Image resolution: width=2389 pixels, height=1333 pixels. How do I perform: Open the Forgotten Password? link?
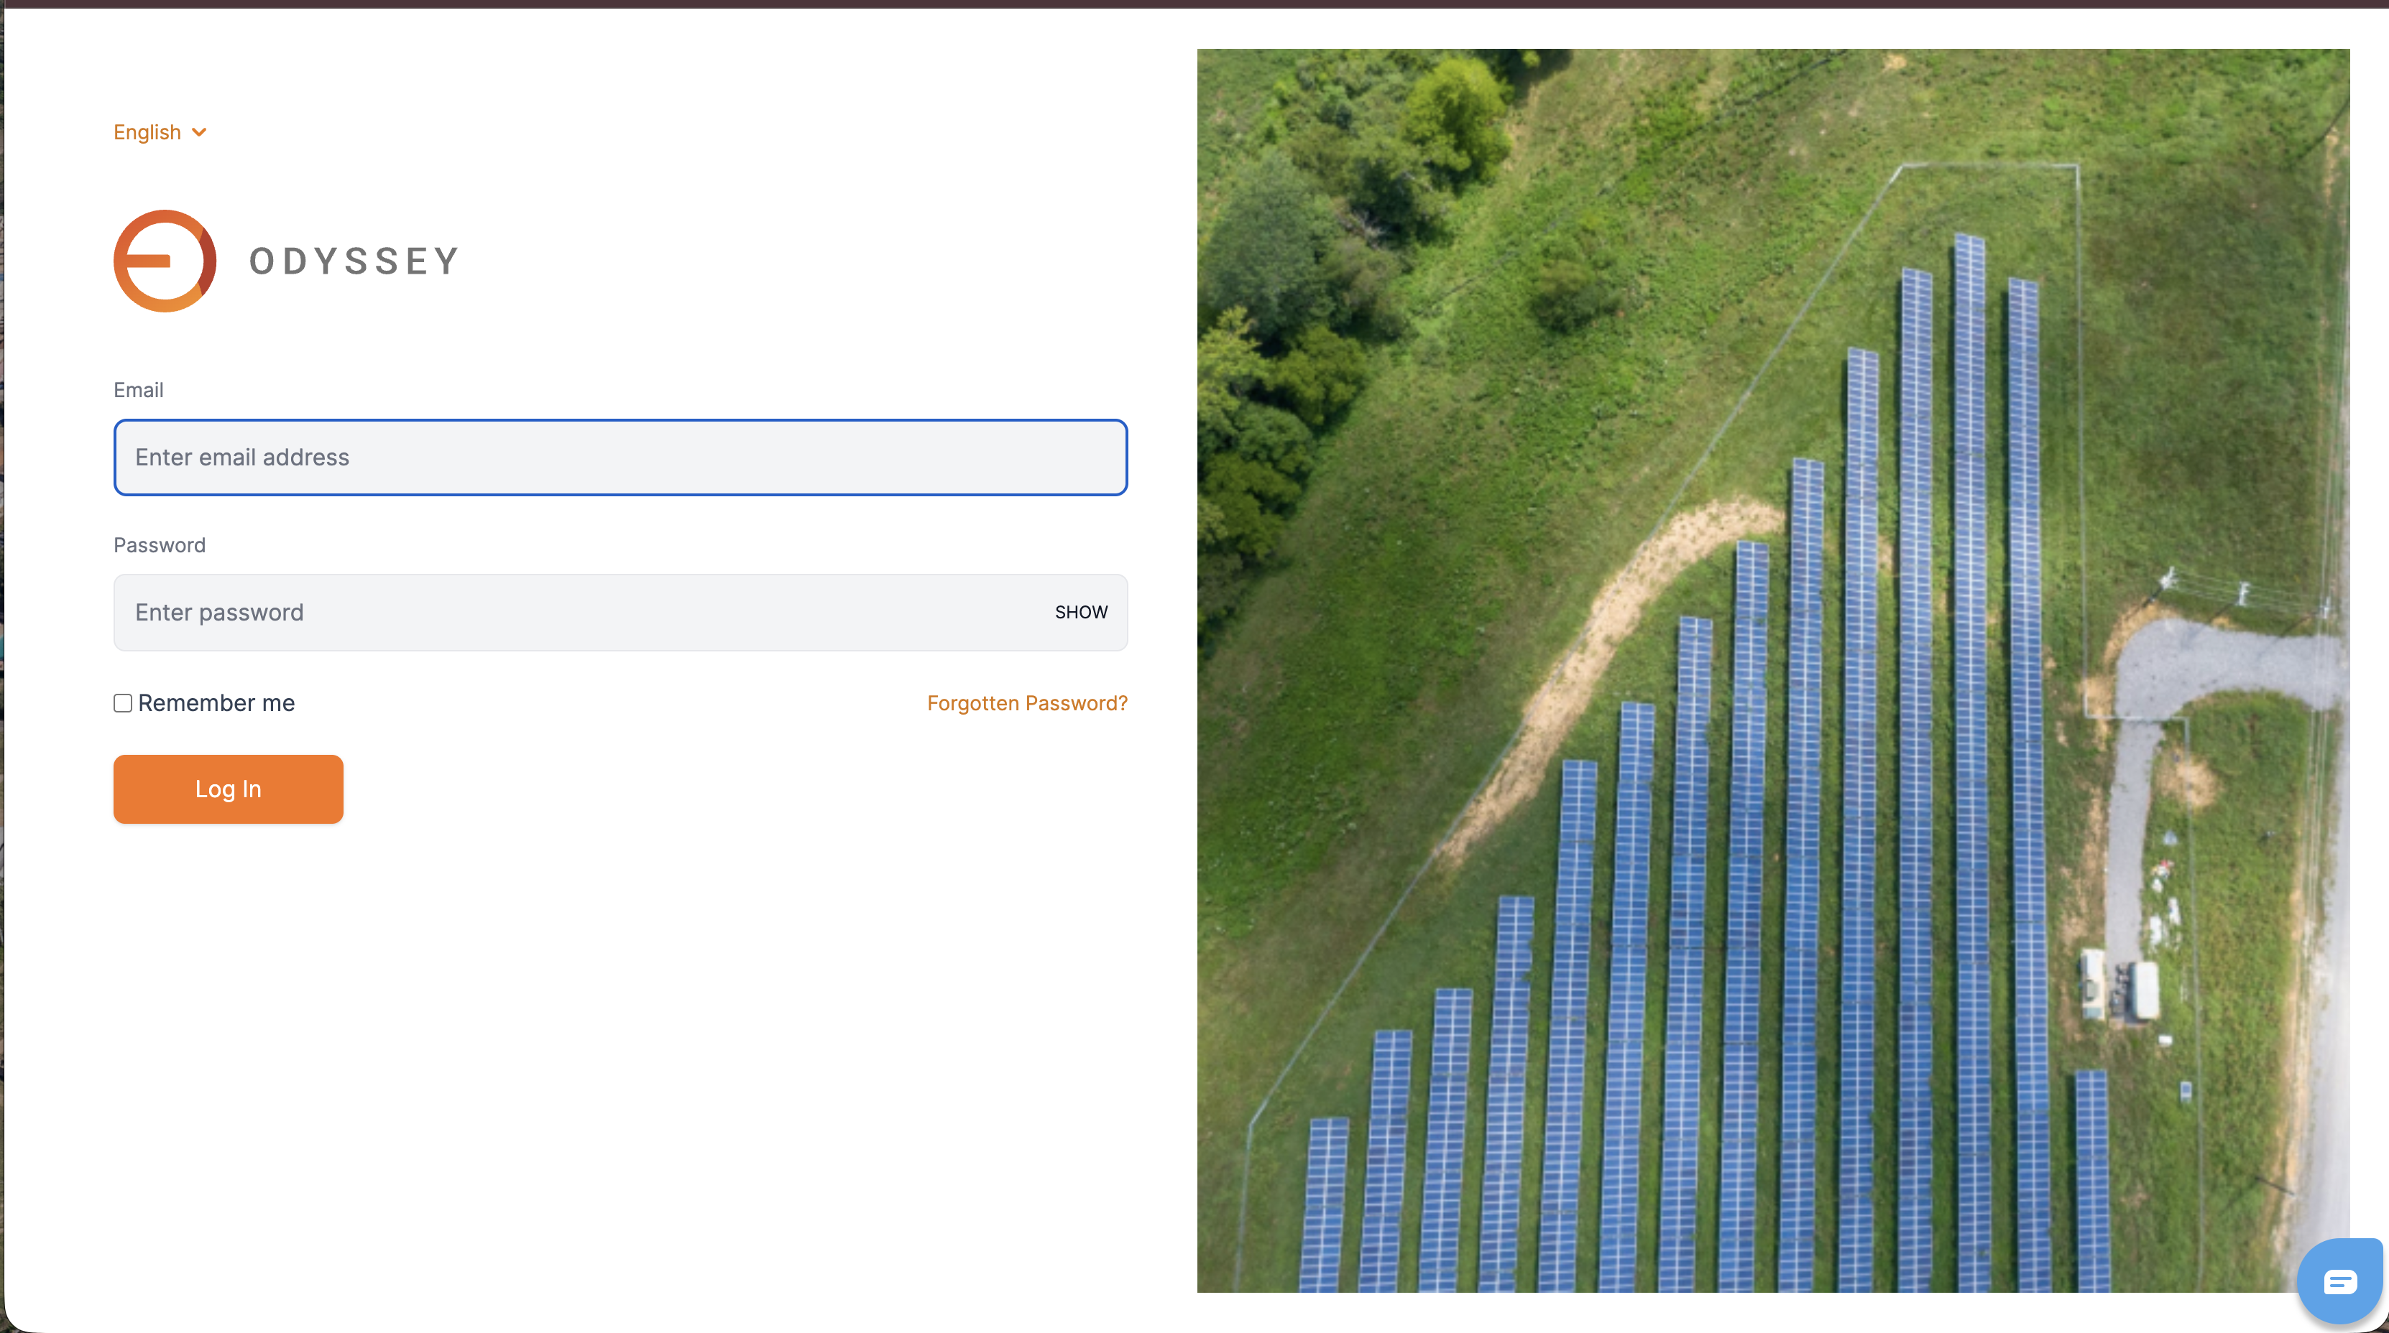pyautogui.click(x=1026, y=702)
